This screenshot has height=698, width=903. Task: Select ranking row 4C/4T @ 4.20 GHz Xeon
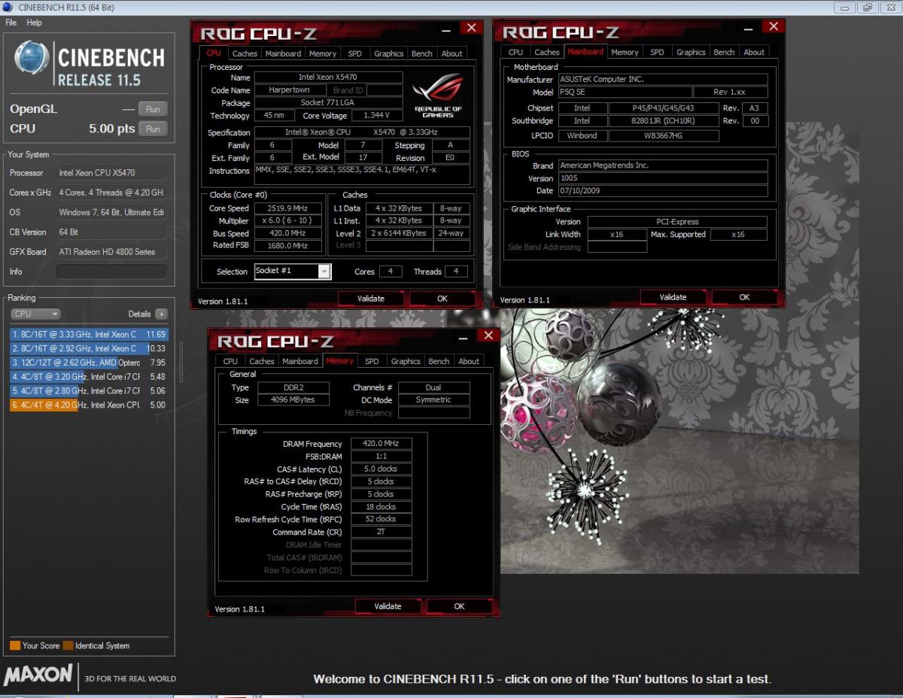coord(89,405)
